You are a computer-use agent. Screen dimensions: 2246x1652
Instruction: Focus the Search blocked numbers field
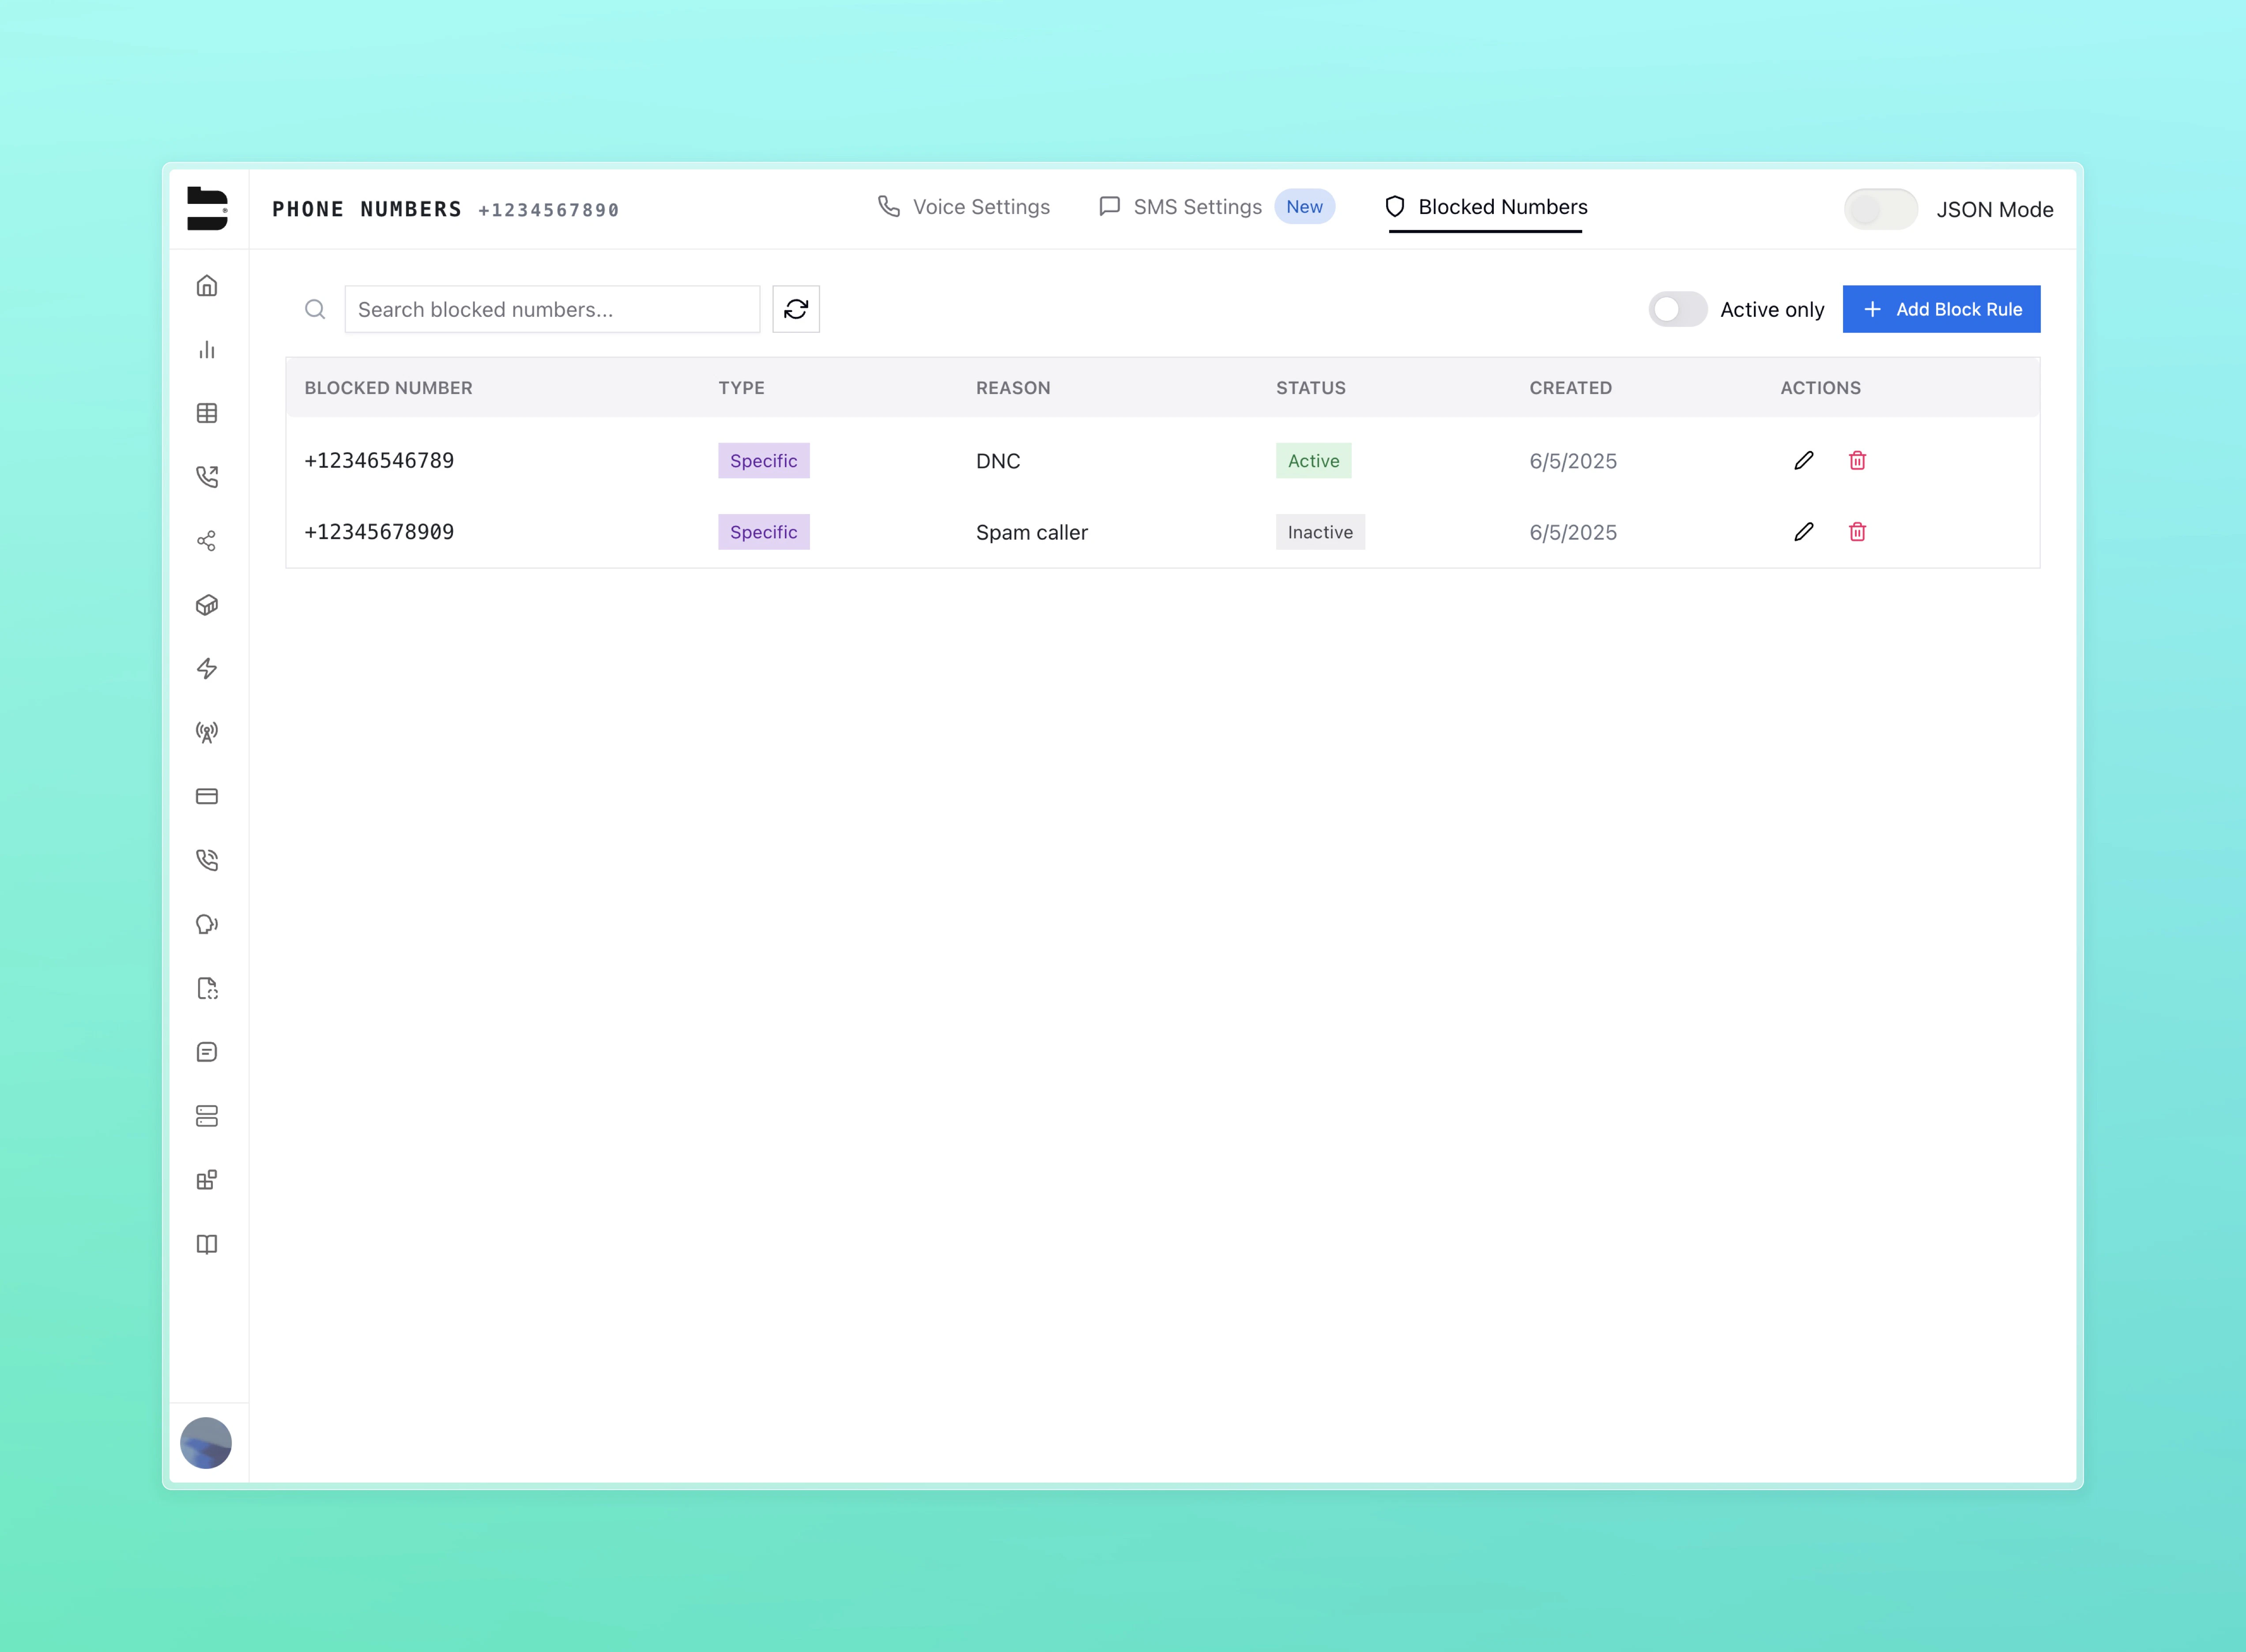coord(552,309)
